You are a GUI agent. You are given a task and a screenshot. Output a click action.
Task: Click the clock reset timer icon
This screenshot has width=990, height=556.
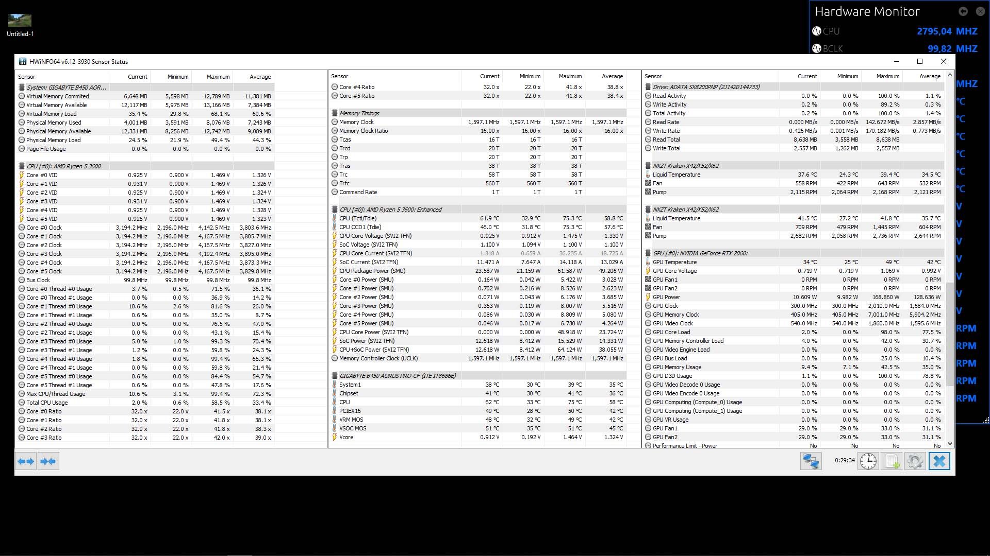(868, 461)
